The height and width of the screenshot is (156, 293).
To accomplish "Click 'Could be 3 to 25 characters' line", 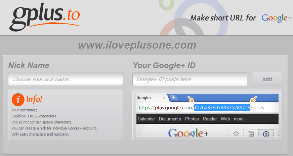I will (x=35, y=116).
